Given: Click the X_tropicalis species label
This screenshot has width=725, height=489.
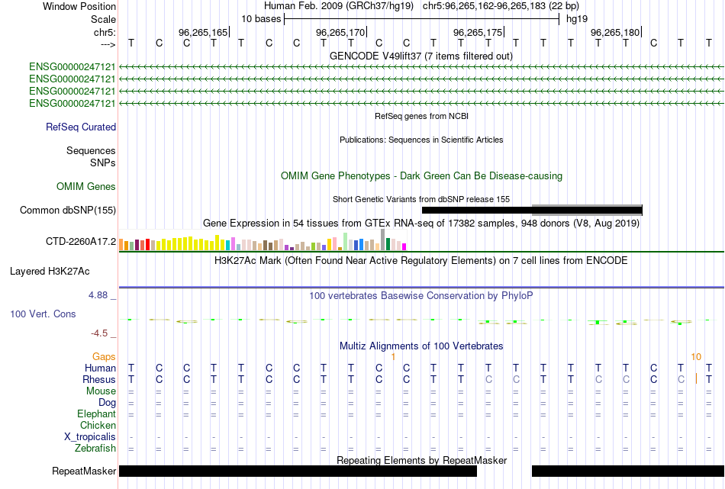Looking at the screenshot, I should pyautogui.click(x=90, y=437).
